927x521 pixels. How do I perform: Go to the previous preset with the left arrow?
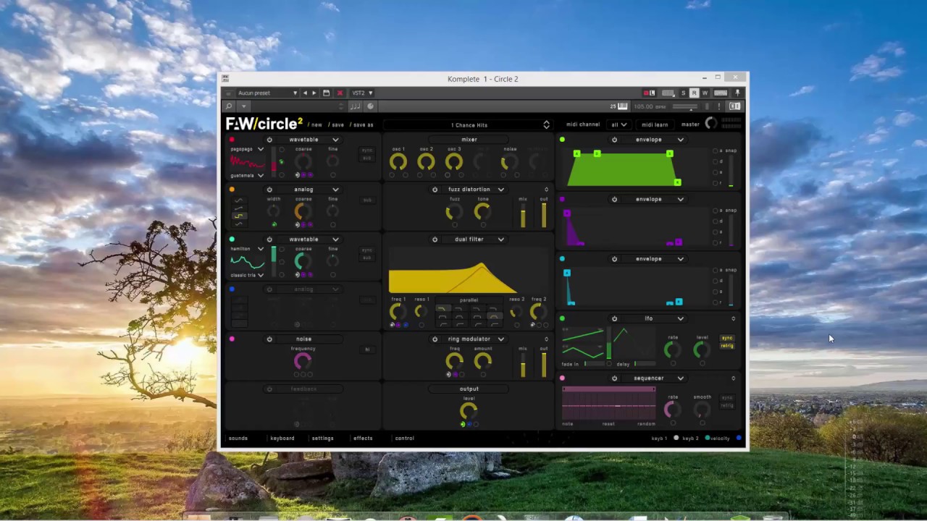click(305, 93)
